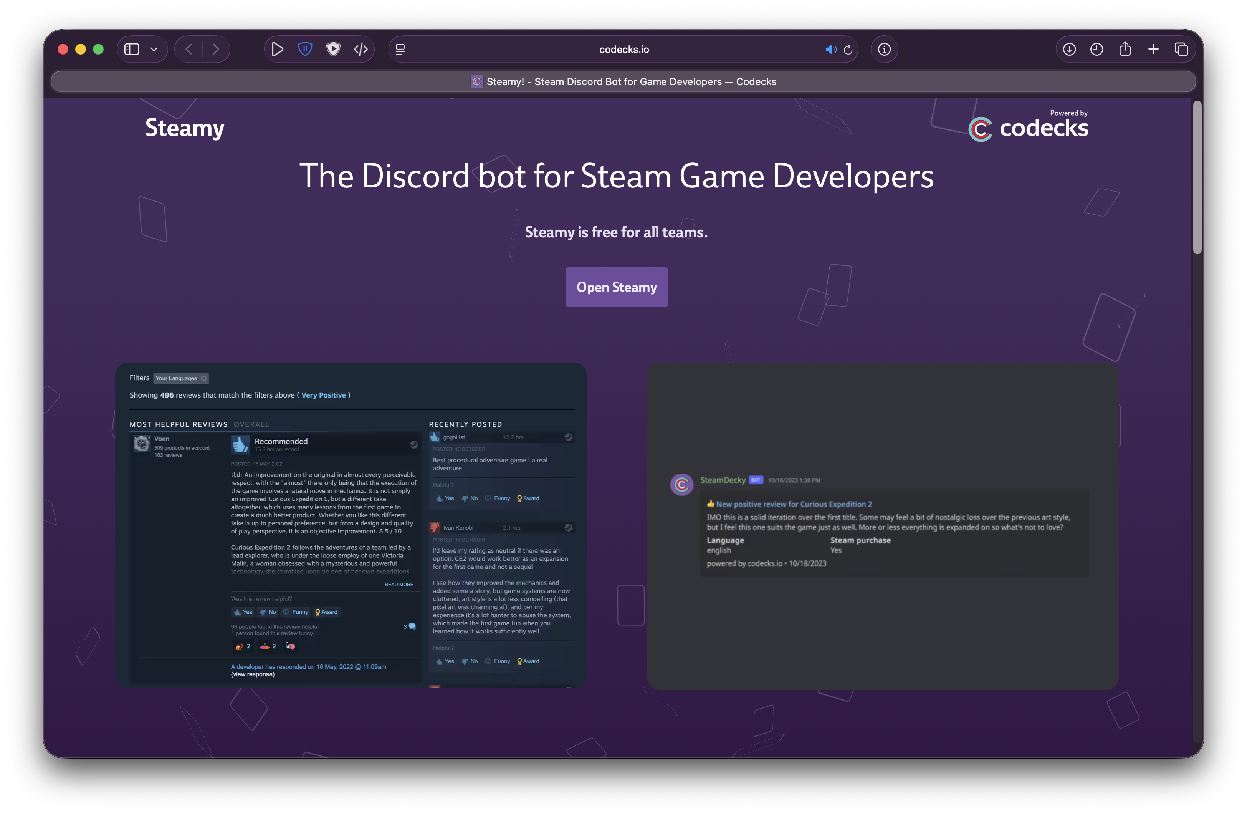Viewport: 1247px width, 815px height.
Task: Click the SteamDecky Discord message screenshot
Action: [x=883, y=526]
